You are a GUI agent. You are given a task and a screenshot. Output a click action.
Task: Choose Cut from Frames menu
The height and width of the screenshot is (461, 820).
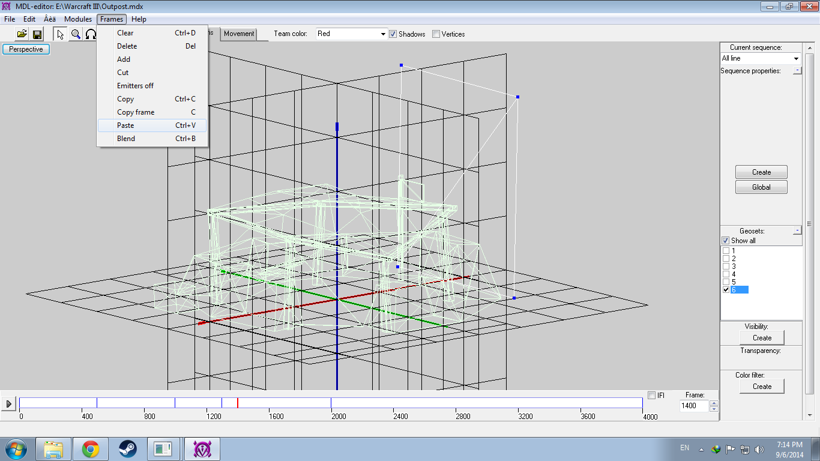[x=152, y=73]
